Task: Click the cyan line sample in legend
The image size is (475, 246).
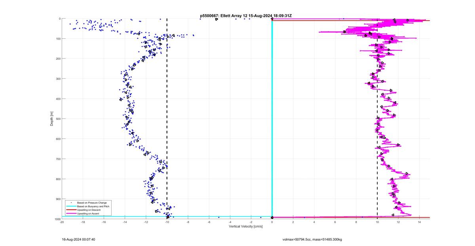Action: coord(71,206)
